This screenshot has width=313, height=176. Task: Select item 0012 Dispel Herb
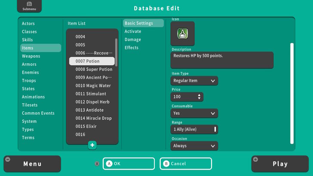(x=92, y=102)
